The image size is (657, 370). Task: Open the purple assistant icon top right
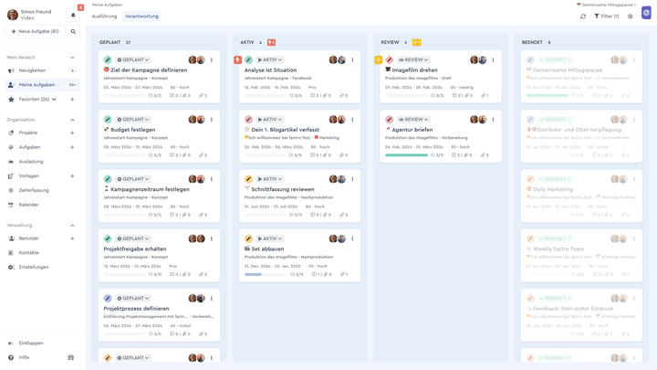(647, 13)
